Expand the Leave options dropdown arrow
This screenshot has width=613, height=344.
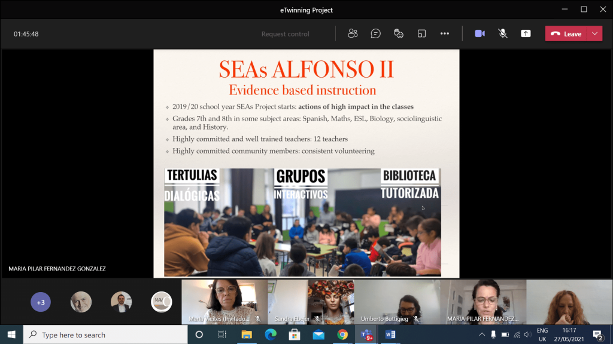(594, 34)
